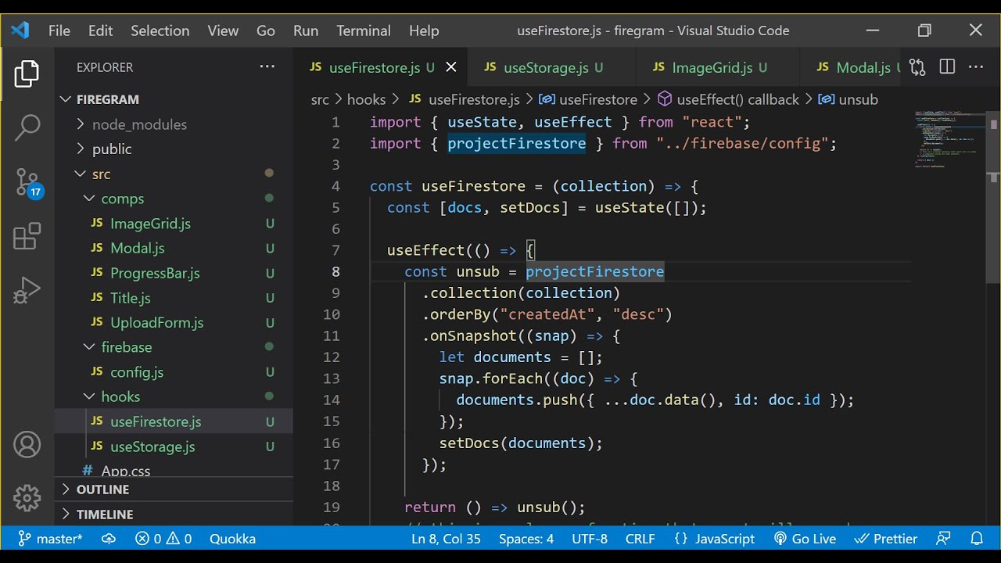Toggle Prettier formatter in status bar

pyautogui.click(x=885, y=539)
